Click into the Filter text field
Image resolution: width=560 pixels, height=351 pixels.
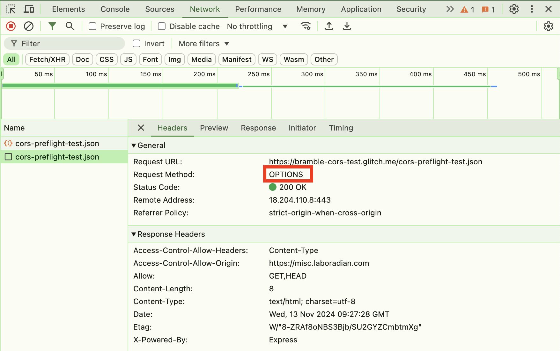click(x=70, y=44)
